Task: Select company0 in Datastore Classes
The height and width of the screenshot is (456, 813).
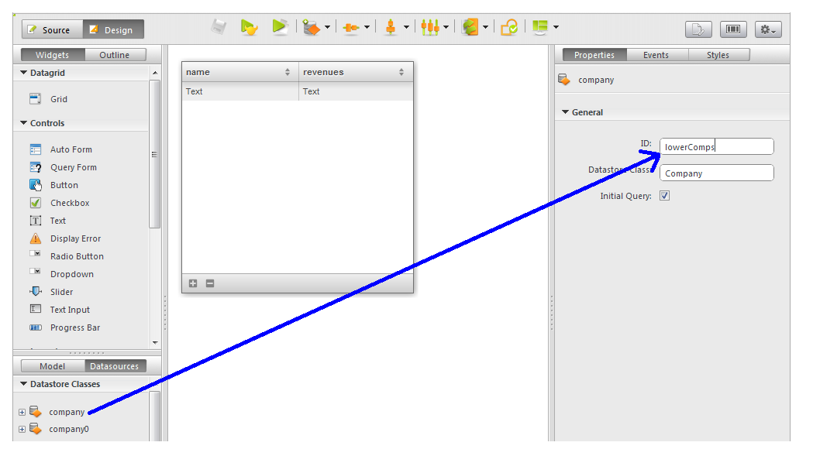Action: pyautogui.click(x=69, y=429)
